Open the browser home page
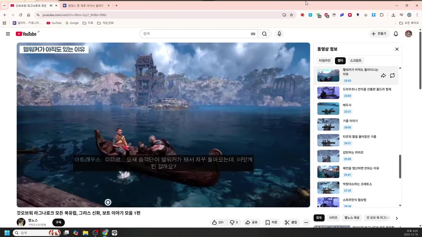 (x=29, y=15)
